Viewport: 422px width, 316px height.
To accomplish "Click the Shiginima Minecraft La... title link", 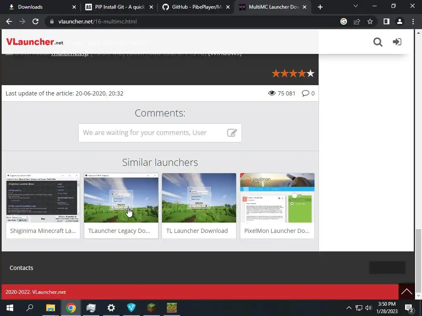I will (43, 231).
